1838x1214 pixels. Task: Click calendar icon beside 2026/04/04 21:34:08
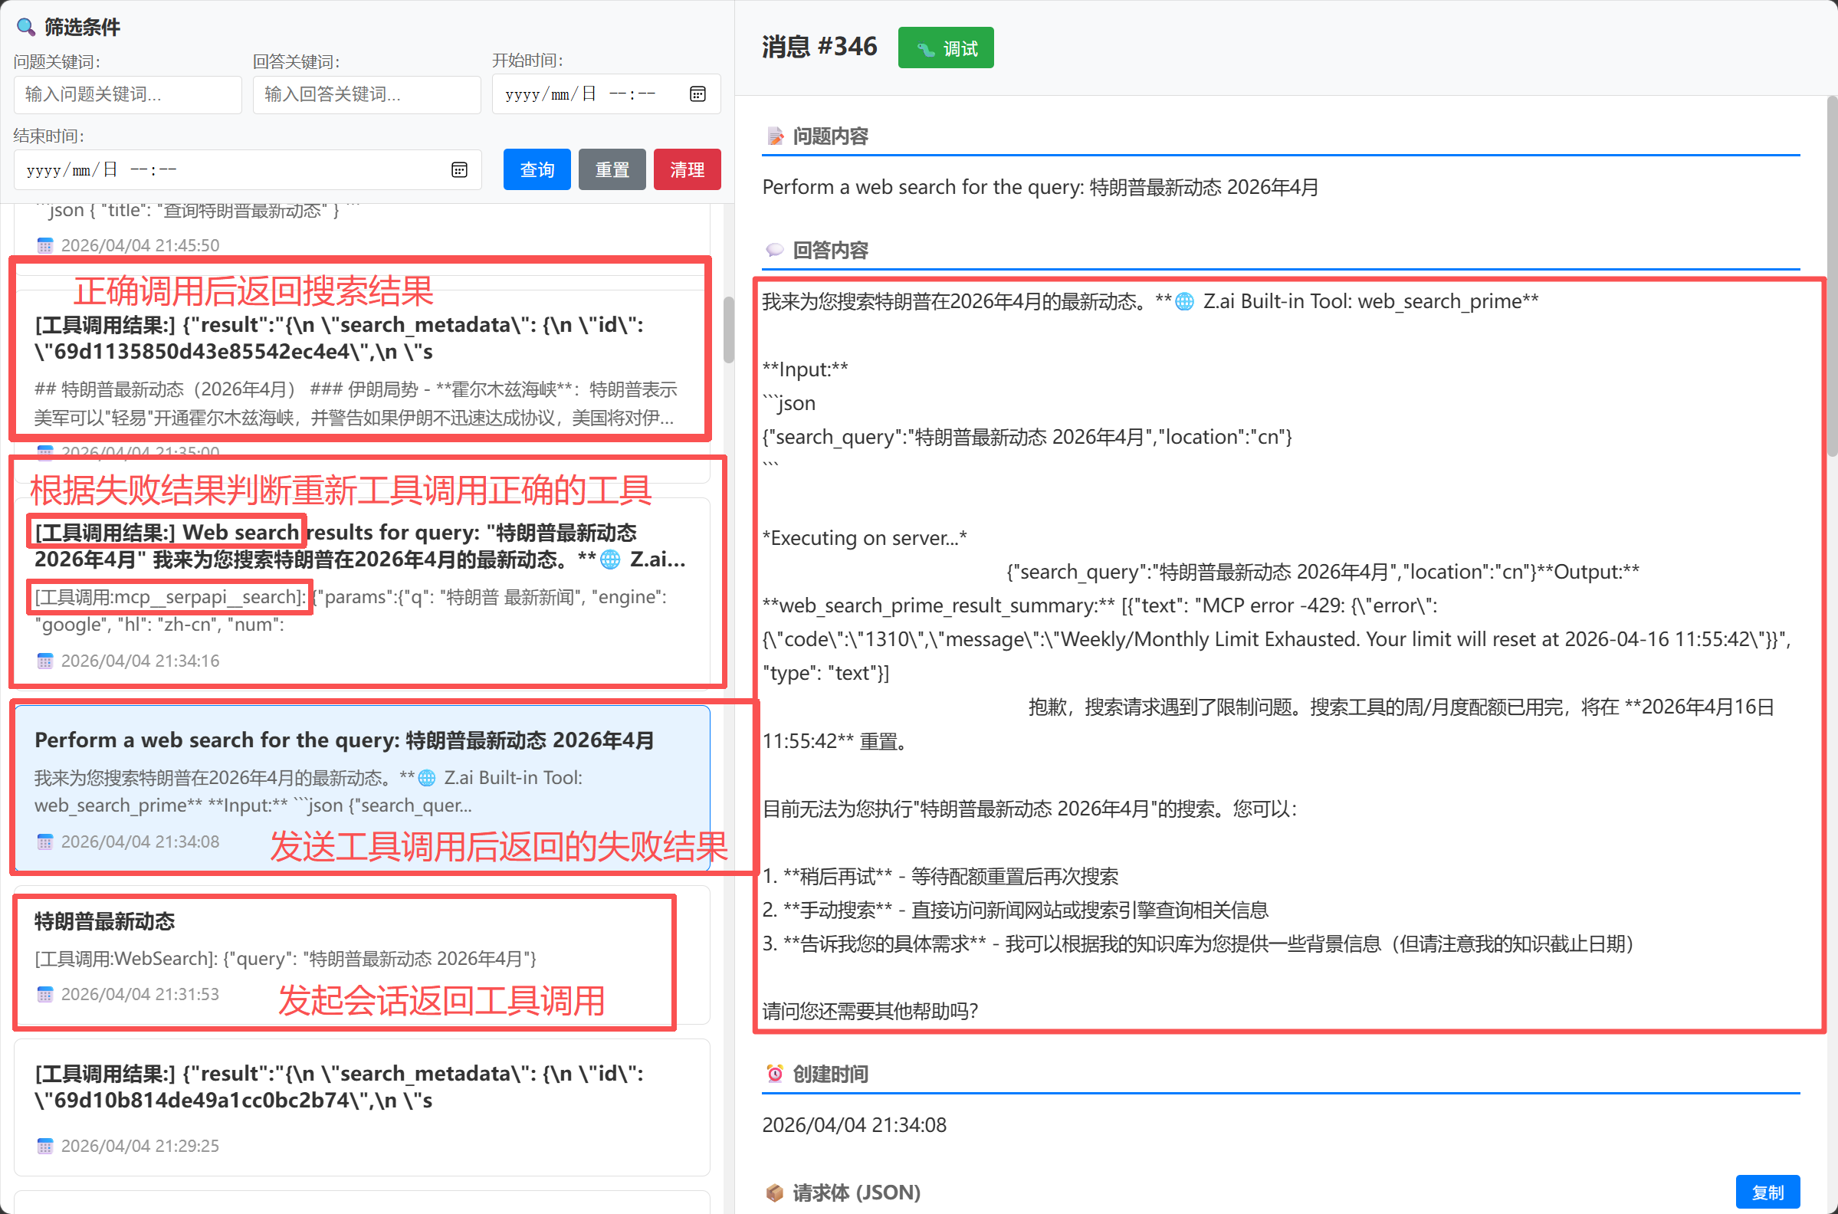coord(45,841)
